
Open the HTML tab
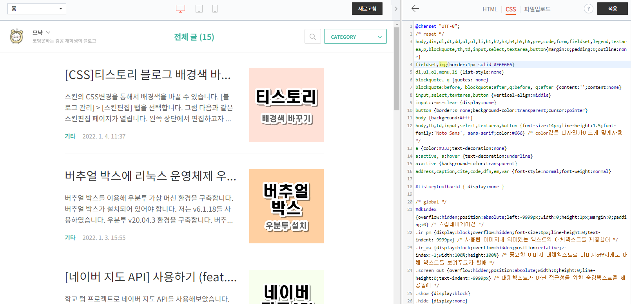pyautogui.click(x=490, y=9)
